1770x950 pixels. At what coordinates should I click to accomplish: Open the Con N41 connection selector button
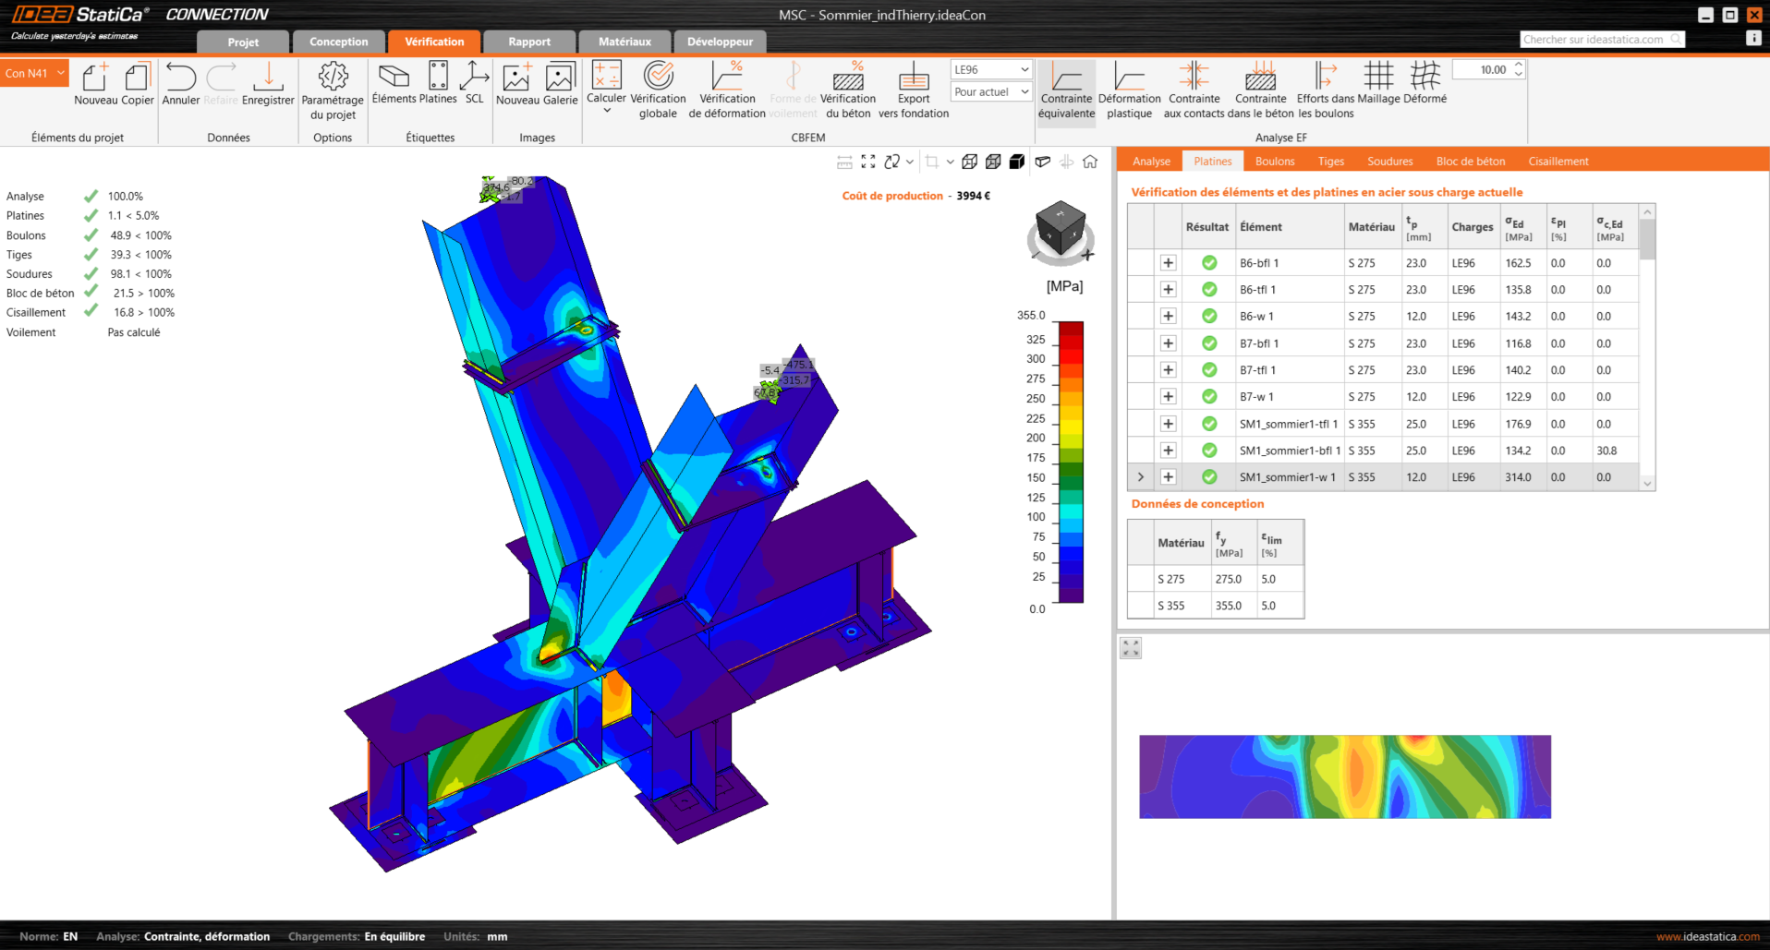pos(34,73)
